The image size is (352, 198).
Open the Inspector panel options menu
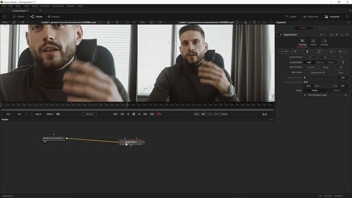(x=348, y=22)
